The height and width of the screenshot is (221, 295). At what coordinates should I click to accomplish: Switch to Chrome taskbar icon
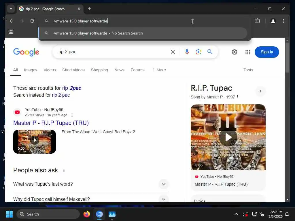pyautogui.click(x=99, y=214)
